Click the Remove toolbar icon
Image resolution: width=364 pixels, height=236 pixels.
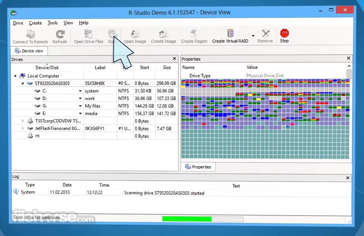point(266,33)
